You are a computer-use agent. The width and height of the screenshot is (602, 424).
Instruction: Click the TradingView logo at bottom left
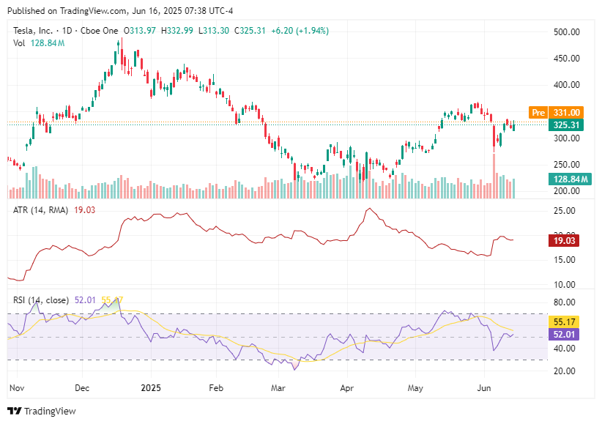[42, 411]
